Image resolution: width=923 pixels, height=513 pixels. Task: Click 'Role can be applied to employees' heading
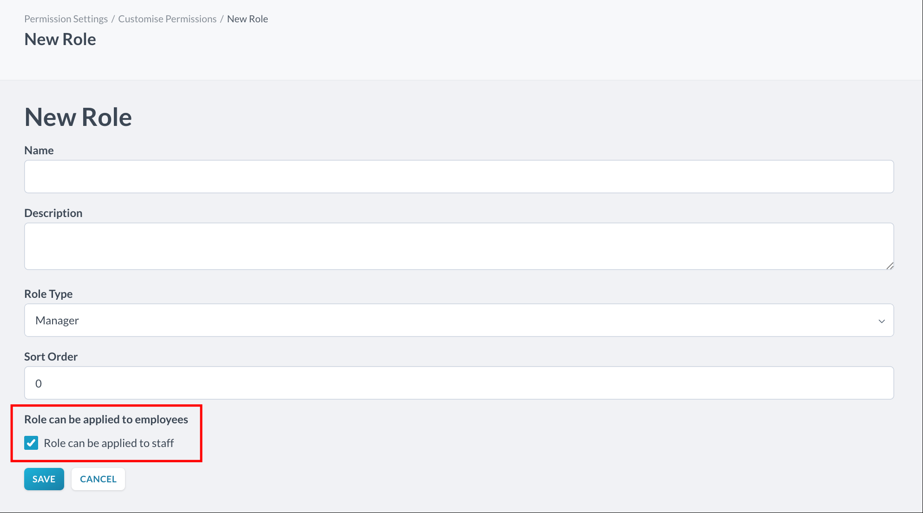[106, 420]
